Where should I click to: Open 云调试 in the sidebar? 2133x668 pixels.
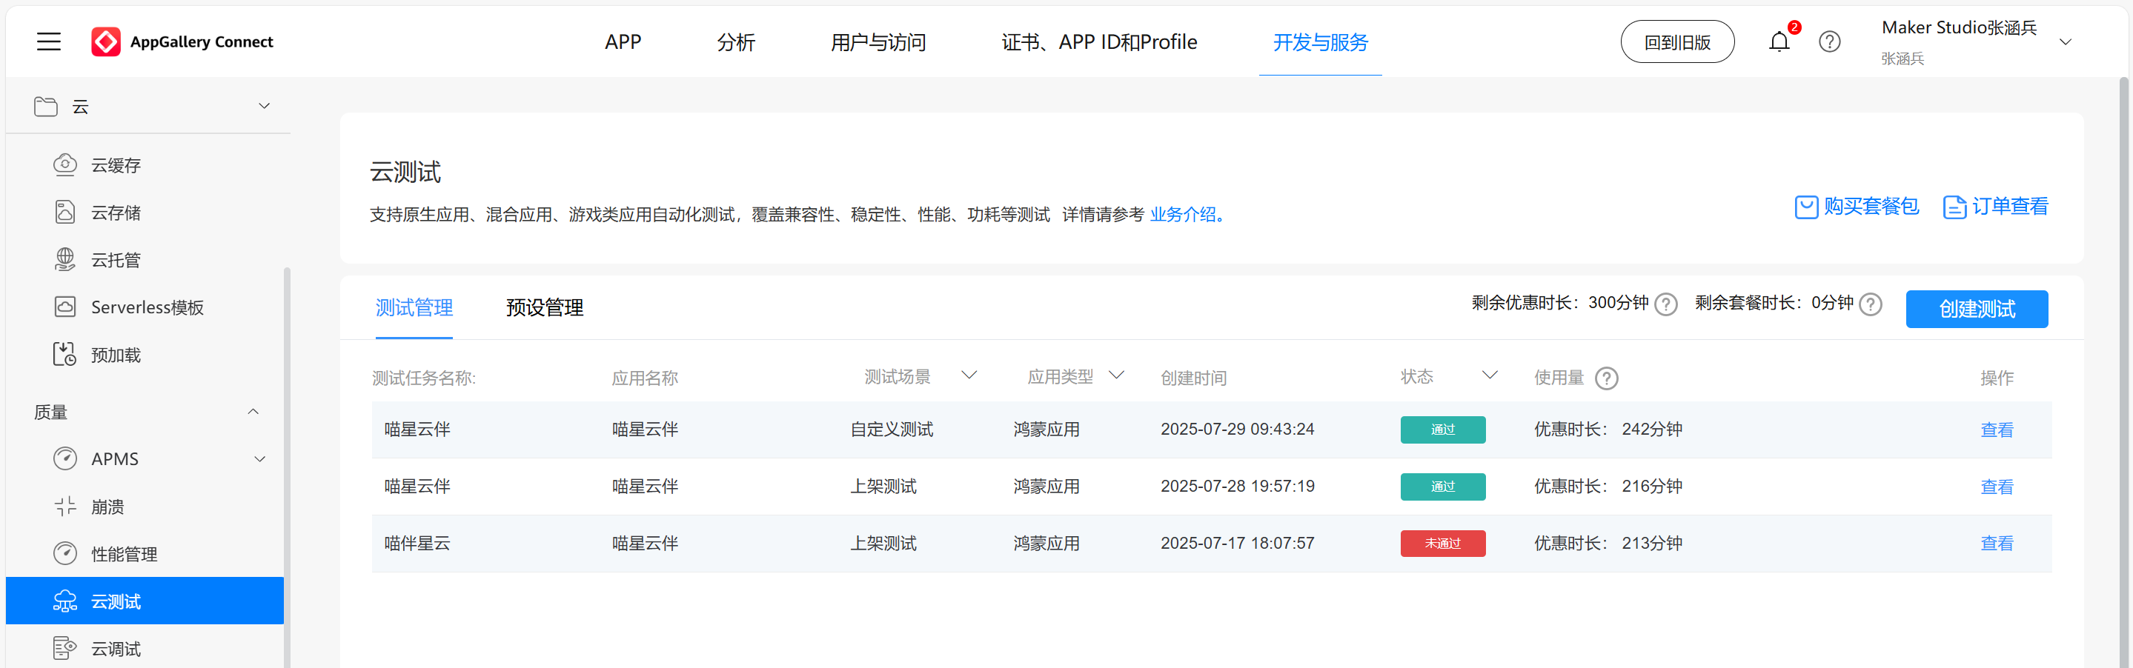[x=116, y=649]
